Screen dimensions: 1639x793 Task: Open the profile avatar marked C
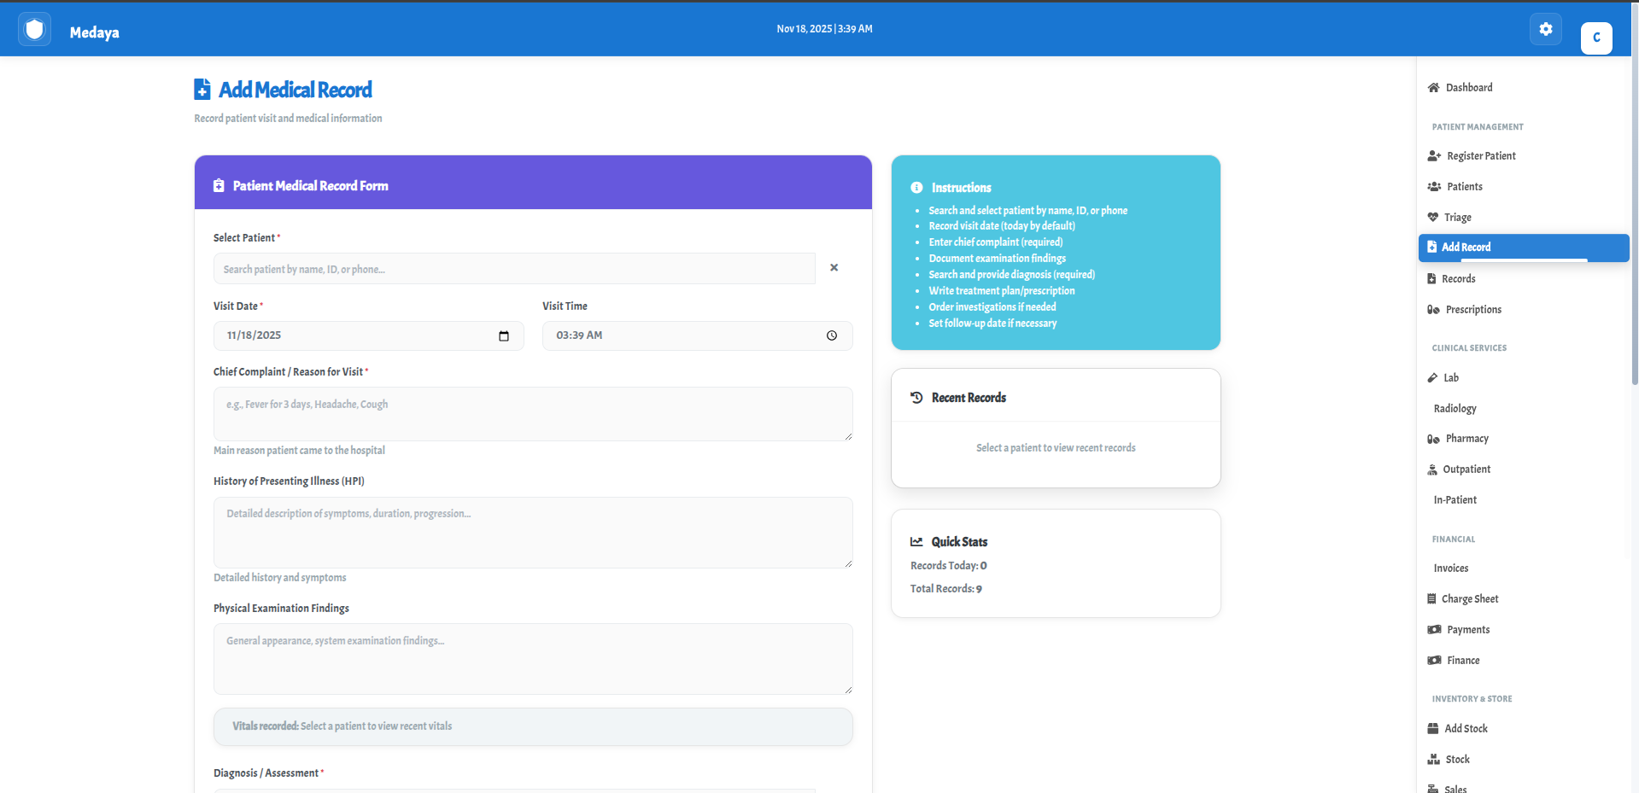click(x=1596, y=38)
